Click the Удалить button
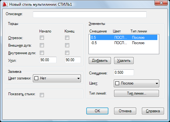Image resolution: width=170 pixels, height=122 pixels. [x=124, y=61]
